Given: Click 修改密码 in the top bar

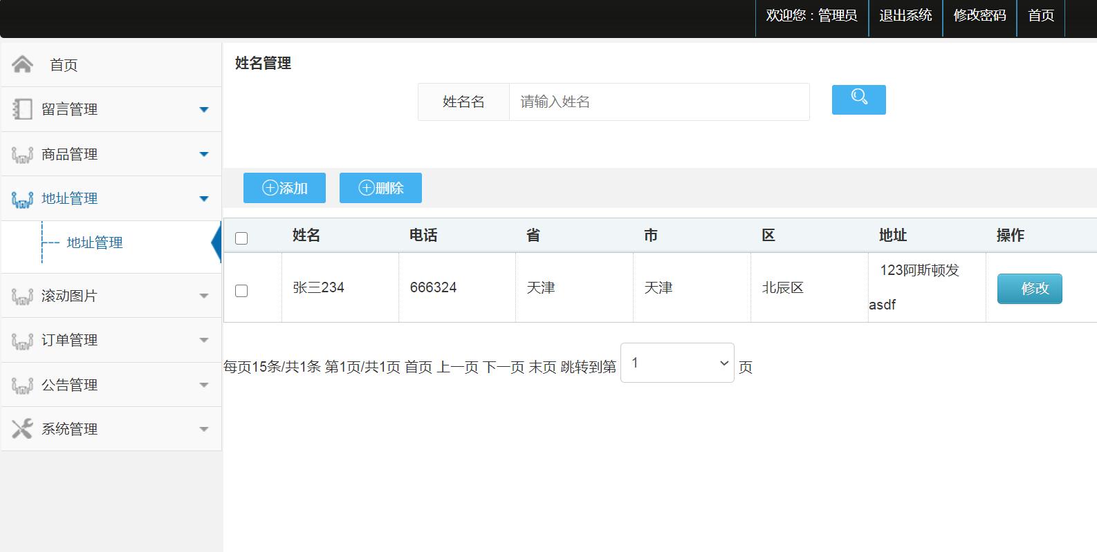Looking at the screenshot, I should (979, 15).
